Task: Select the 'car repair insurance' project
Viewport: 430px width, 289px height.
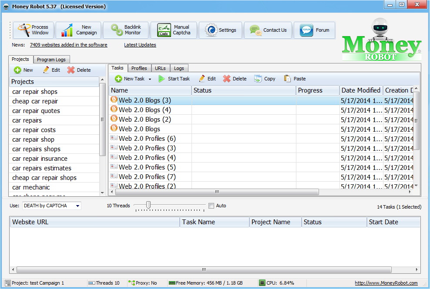Action: (x=54, y=159)
